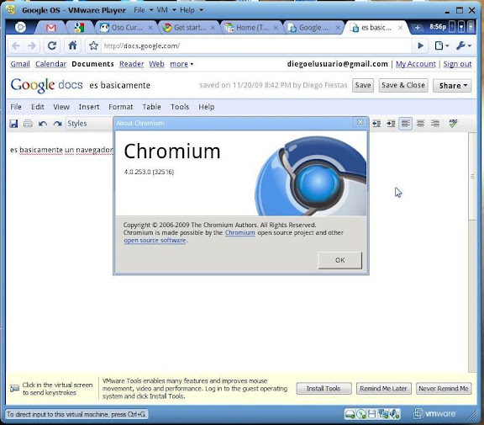Undo the last edit in Docs toolbar
Screen dimensions: 484x425
click(43, 124)
